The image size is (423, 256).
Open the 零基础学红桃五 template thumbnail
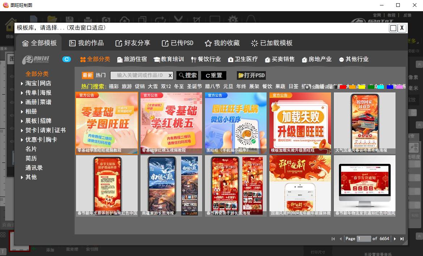(171, 123)
